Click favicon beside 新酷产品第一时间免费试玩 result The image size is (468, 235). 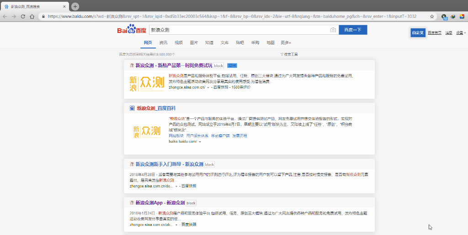pyautogui.click(x=132, y=65)
